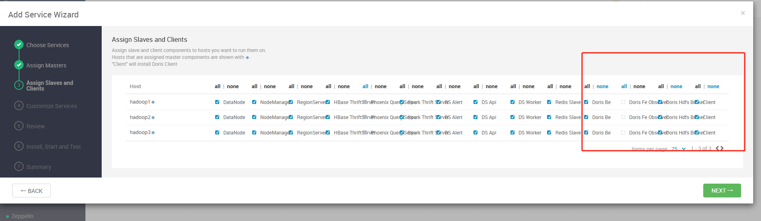Image resolution: width=761 pixels, height=221 pixels.
Task: Go to the previous page of hosts
Action: click(x=717, y=148)
